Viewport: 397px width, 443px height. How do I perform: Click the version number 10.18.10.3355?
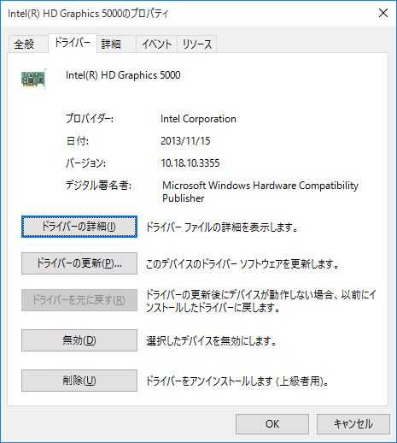pyautogui.click(x=190, y=163)
